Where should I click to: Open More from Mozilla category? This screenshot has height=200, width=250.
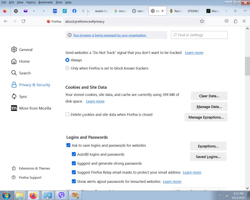31,108
